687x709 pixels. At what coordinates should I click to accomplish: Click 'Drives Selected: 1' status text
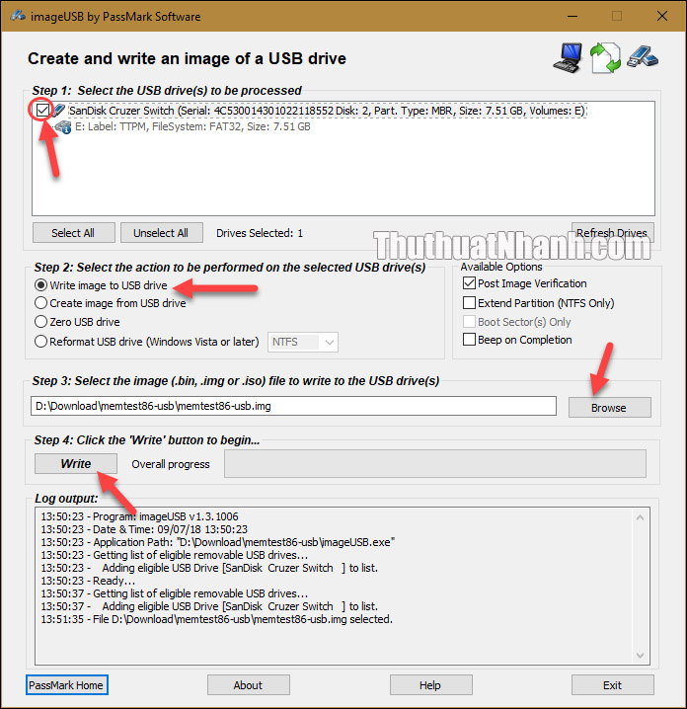pyautogui.click(x=260, y=233)
